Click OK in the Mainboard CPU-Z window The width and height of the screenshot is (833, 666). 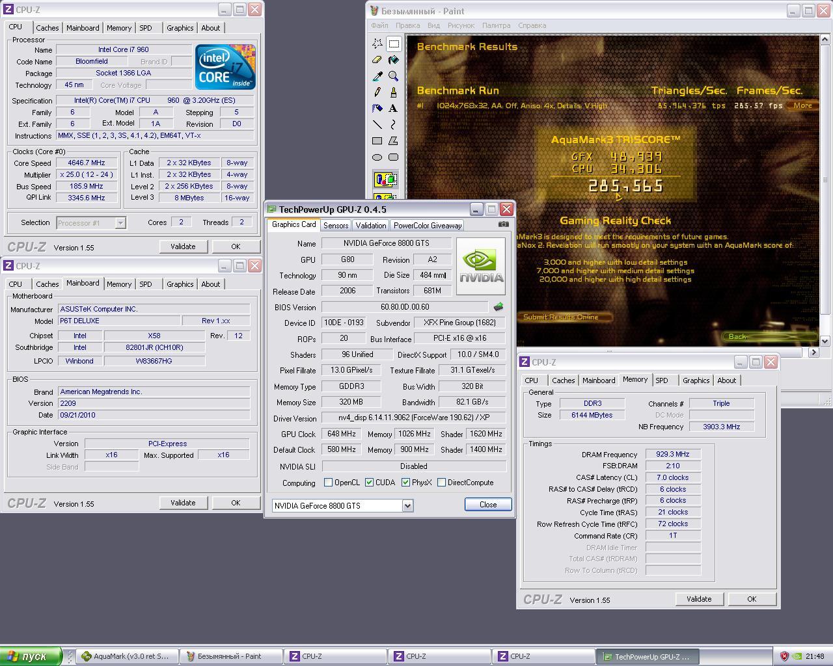[x=236, y=503]
